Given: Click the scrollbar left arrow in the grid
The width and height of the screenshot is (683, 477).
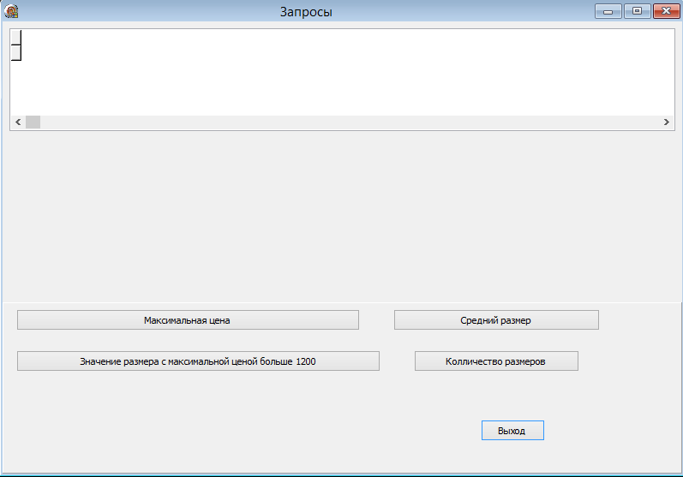Looking at the screenshot, I should [18, 122].
